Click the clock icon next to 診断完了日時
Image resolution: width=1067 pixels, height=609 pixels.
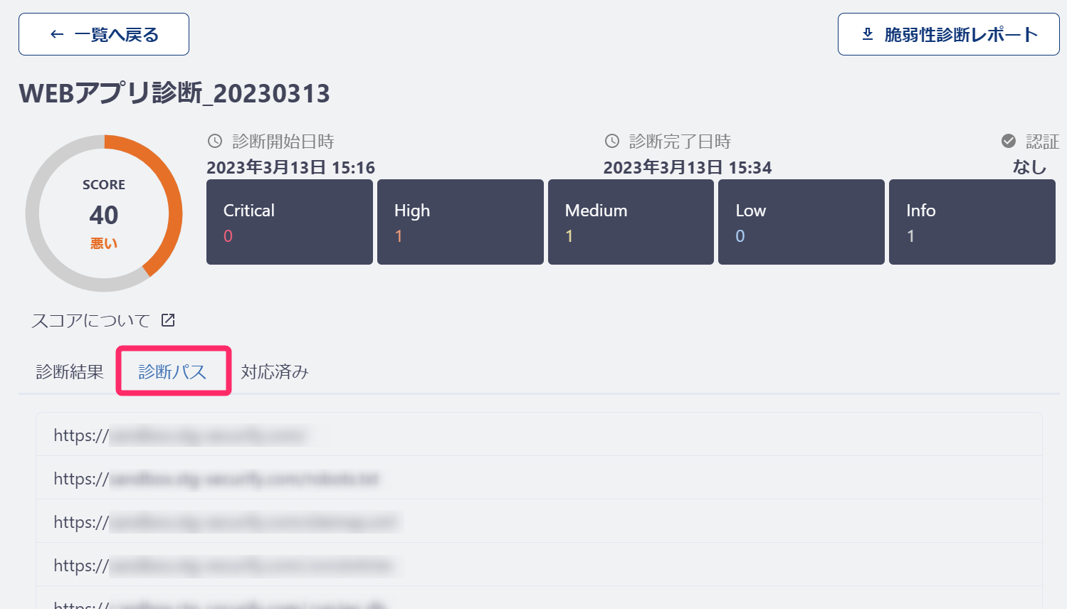[612, 141]
